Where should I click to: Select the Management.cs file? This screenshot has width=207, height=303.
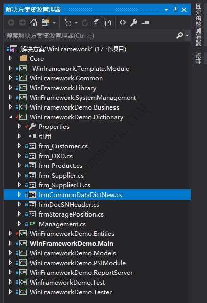(62, 224)
